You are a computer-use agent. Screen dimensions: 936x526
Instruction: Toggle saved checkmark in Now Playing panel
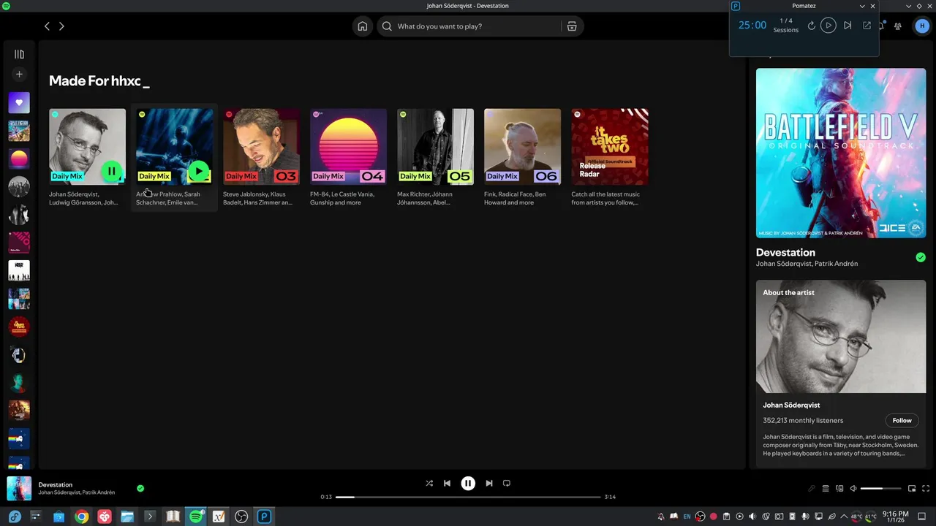pos(921,257)
